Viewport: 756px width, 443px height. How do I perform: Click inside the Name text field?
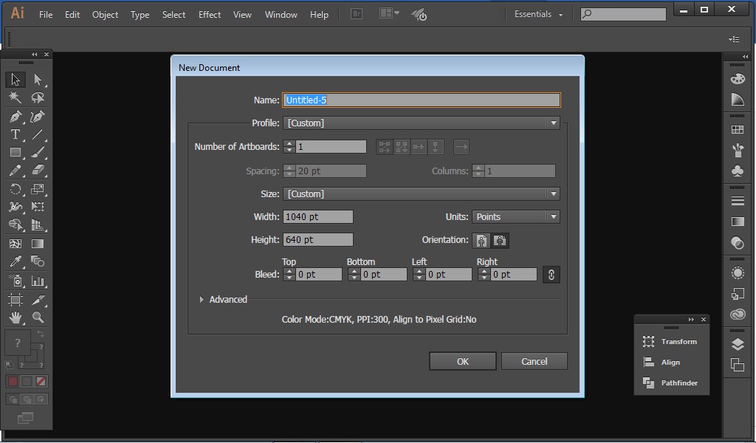click(x=421, y=100)
